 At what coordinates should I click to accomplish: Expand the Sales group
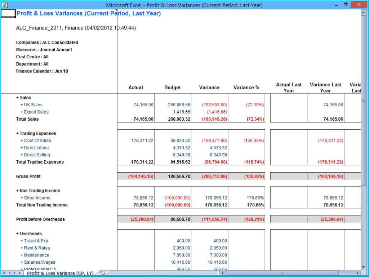click(17, 98)
